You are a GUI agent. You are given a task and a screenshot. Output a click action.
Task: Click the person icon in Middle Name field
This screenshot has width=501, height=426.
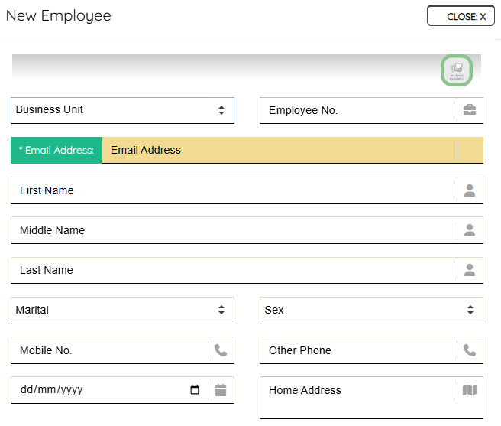(x=470, y=230)
